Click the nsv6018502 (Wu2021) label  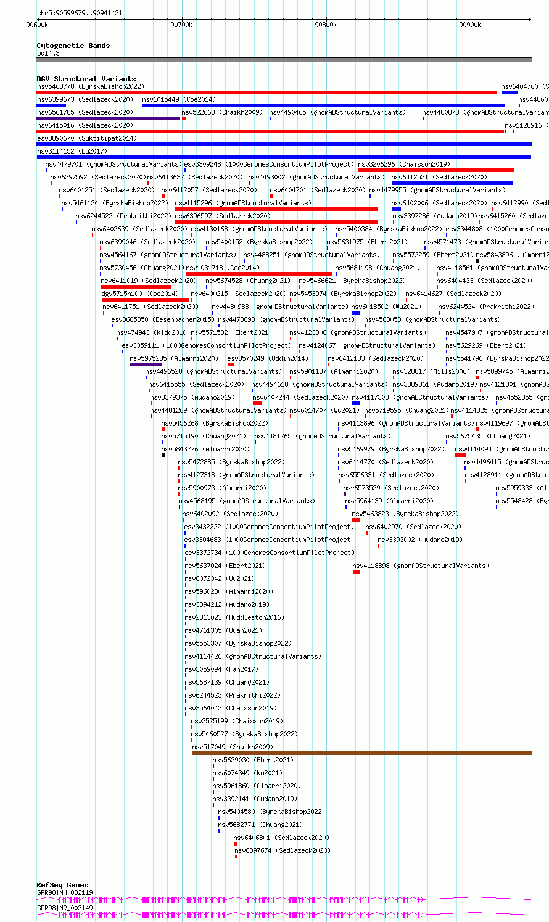(386, 307)
